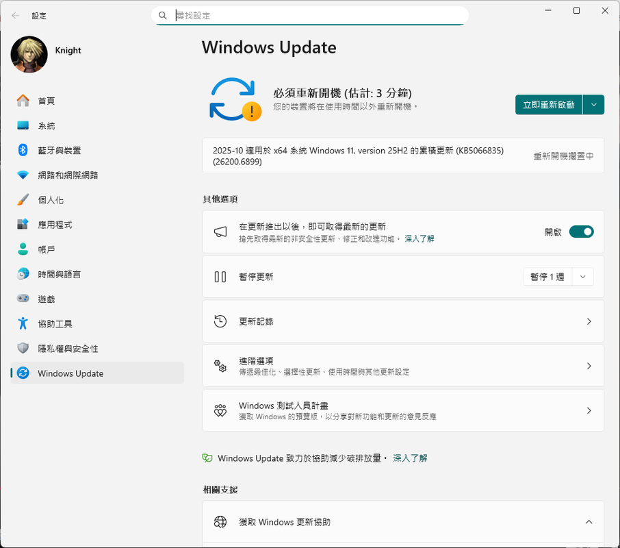Click the gears icon for 進階選項
Viewport: 620px width, 548px height.
click(x=220, y=366)
